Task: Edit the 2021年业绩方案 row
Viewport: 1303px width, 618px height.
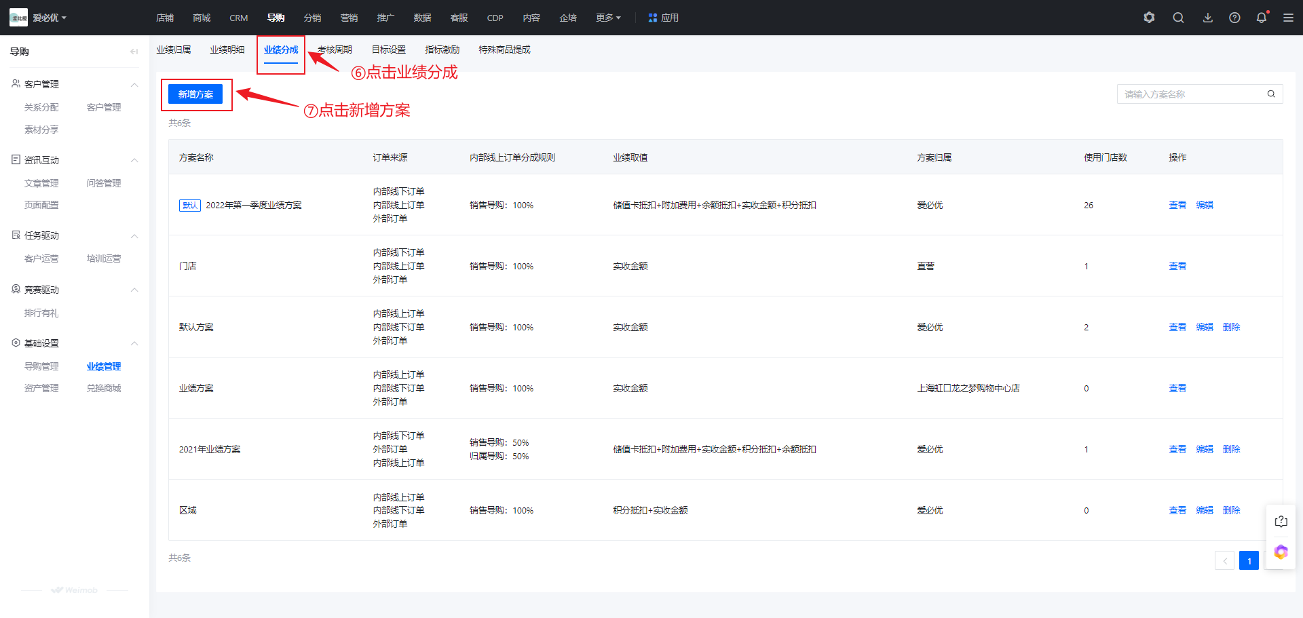Action: coord(1205,449)
